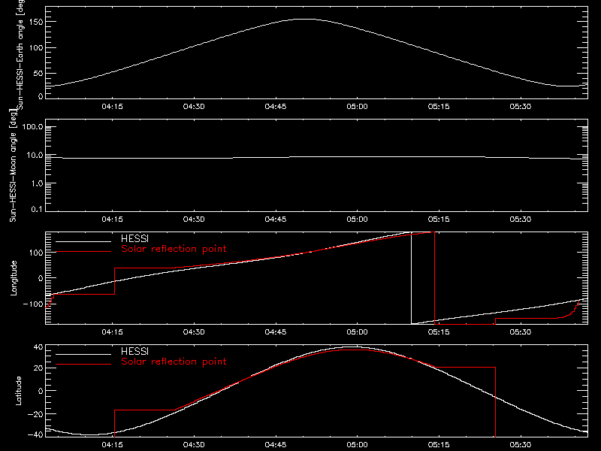Click 04:15 time label under Earth angle plot

point(112,107)
